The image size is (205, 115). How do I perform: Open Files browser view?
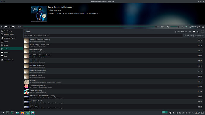click(x=11, y=56)
